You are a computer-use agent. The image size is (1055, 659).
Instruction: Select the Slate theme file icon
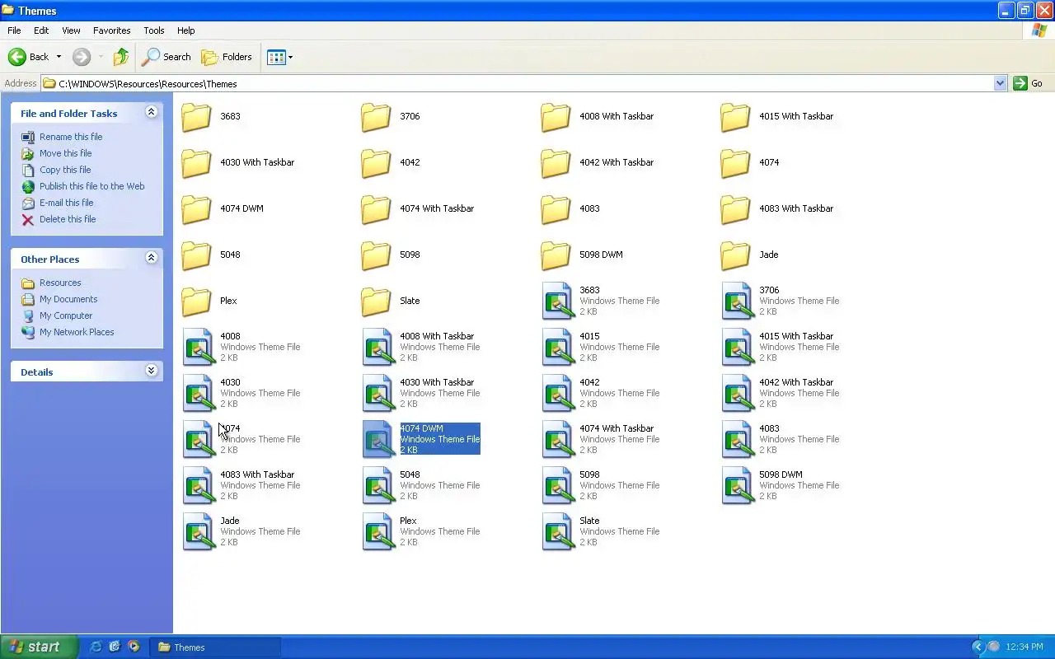(558, 531)
